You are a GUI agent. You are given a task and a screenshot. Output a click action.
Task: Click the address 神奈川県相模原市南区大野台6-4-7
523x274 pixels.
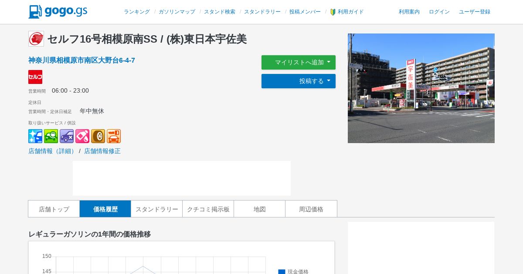click(x=82, y=60)
